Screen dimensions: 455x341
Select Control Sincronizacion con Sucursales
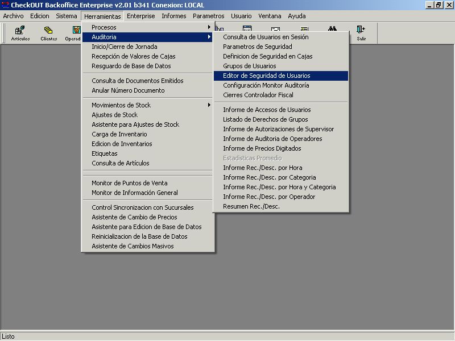coord(147,207)
